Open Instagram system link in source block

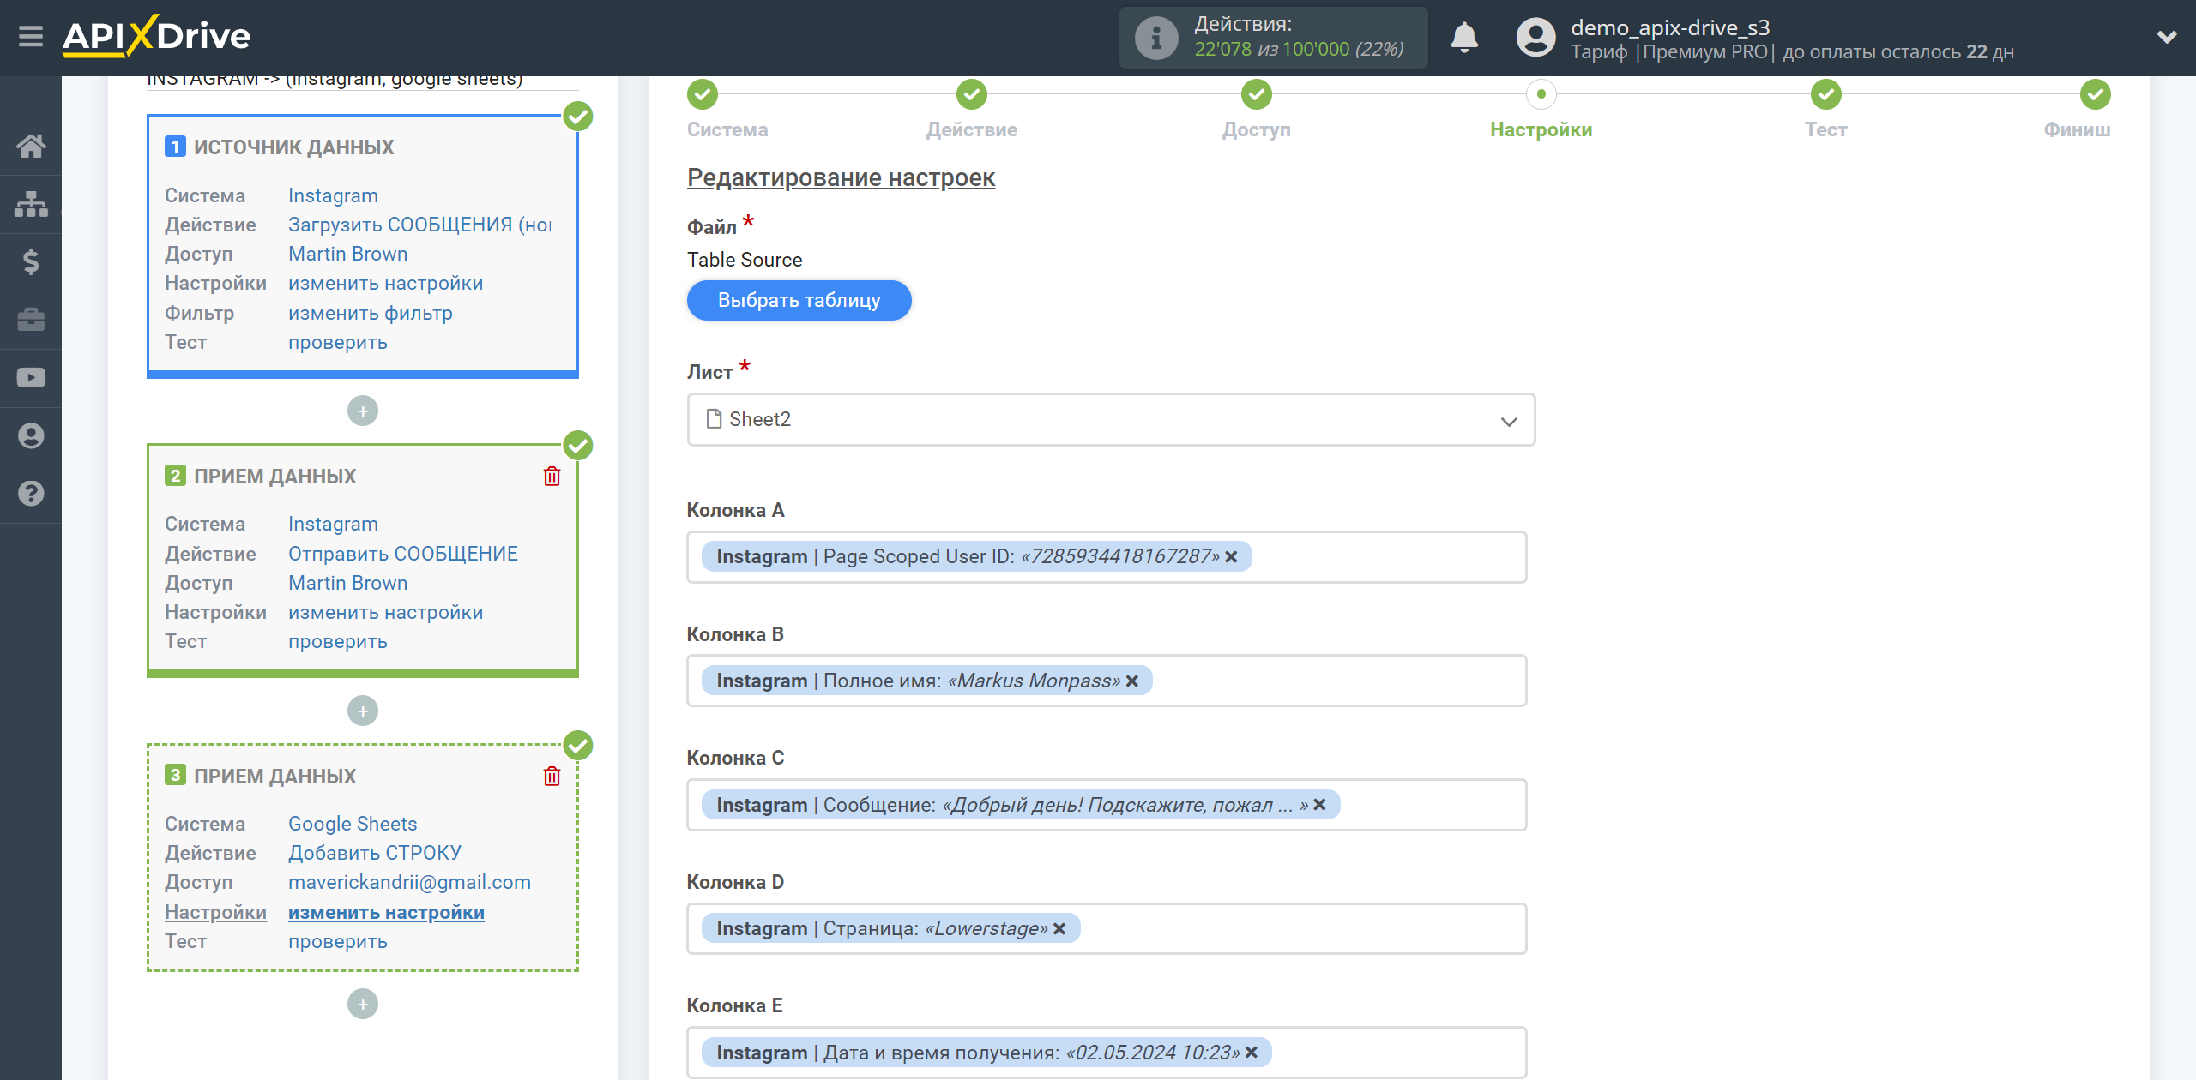coord(333,195)
